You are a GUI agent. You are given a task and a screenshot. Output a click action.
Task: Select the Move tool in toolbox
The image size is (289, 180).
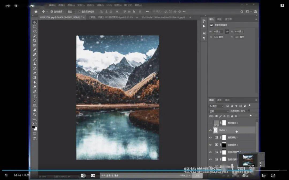point(35,22)
